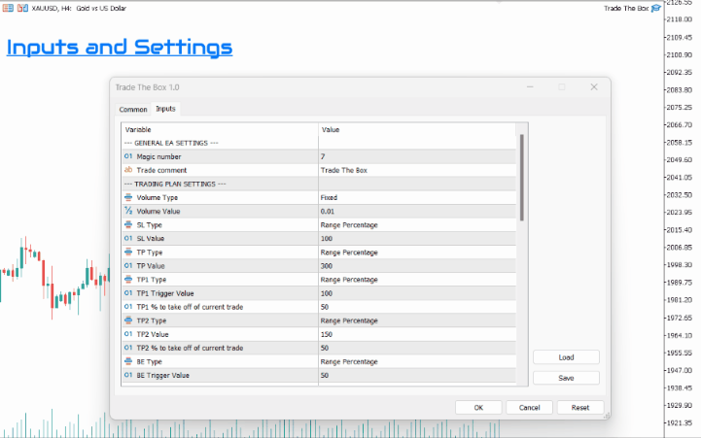Edit the Volume Value 0.01 field
The width and height of the screenshot is (701, 438).
[x=417, y=211]
